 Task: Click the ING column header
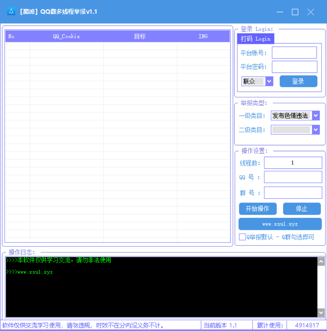pos(203,36)
